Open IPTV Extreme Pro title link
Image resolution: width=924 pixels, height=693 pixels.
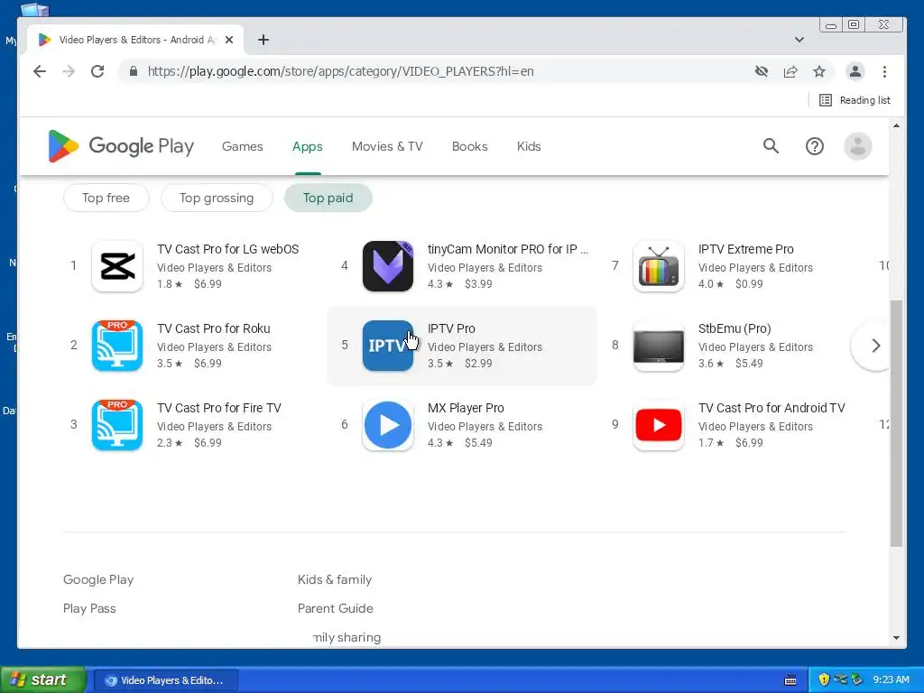[x=745, y=249]
